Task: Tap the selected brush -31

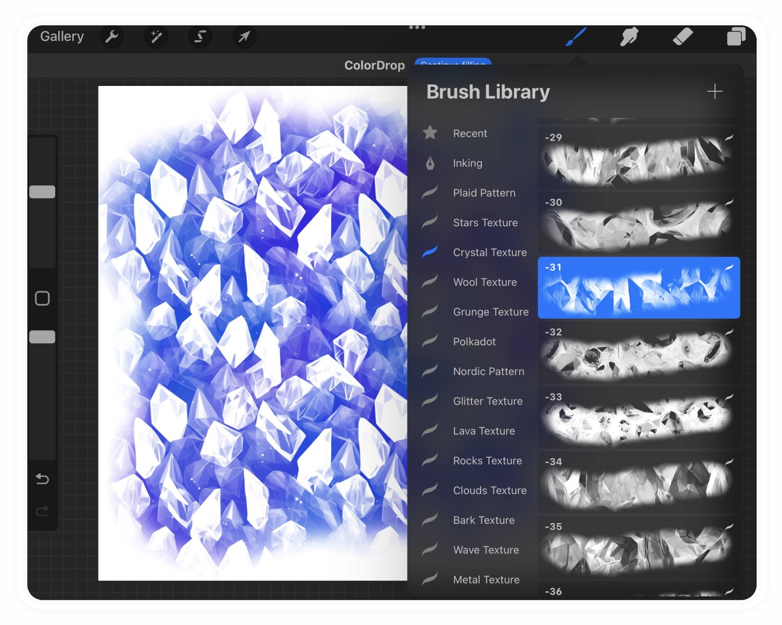Action: [639, 287]
